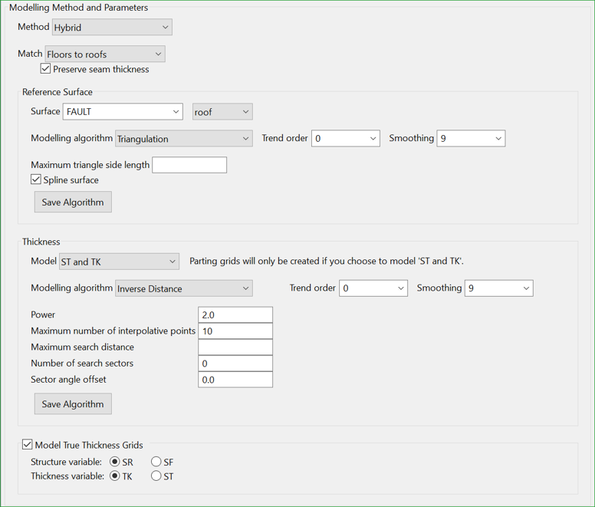Screen dimensions: 595x507
Task: Open the Surface FAULT dropdown
Action: pyautogui.click(x=123, y=112)
